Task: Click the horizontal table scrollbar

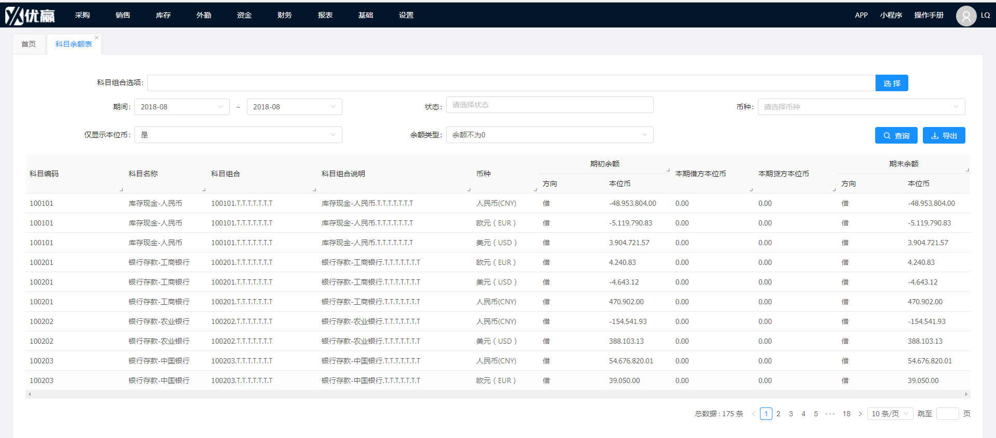Action: coord(498,394)
